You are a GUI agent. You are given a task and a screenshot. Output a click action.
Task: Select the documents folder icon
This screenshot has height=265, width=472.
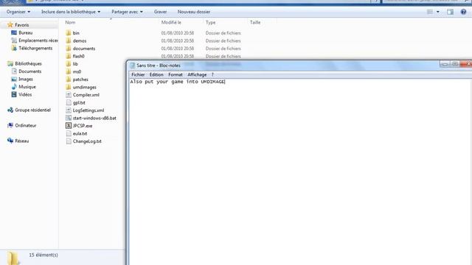pos(69,49)
